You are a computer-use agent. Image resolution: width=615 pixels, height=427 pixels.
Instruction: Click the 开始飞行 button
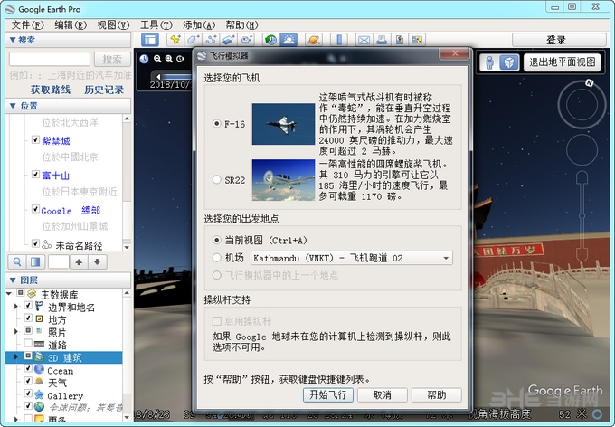point(328,394)
